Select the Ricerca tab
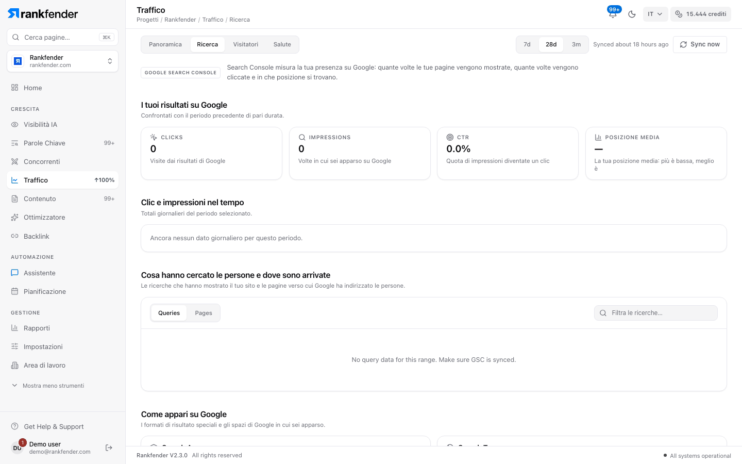 [208, 44]
